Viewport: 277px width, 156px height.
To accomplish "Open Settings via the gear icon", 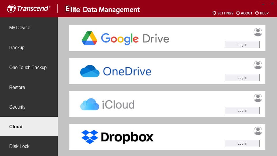I will [x=214, y=13].
